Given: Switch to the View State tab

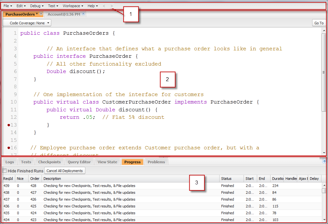Looking at the screenshot, I should click(x=107, y=162).
